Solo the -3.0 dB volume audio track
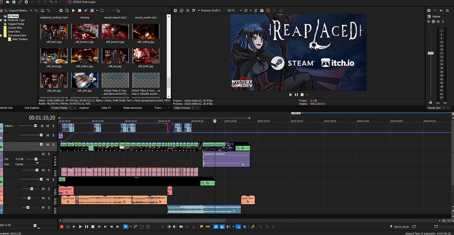This screenshot has width=454, height=235. click(49, 154)
